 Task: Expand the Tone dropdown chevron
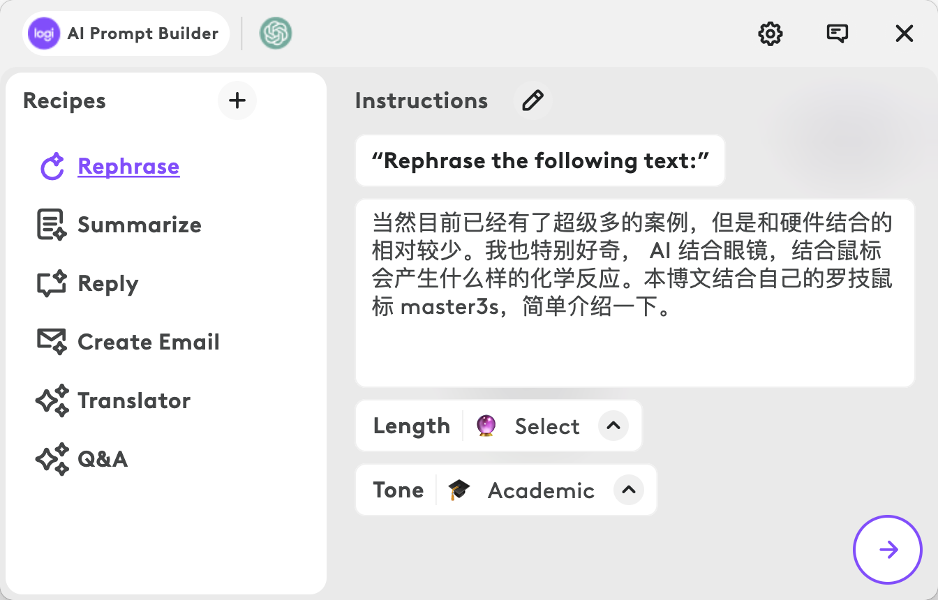coord(628,490)
